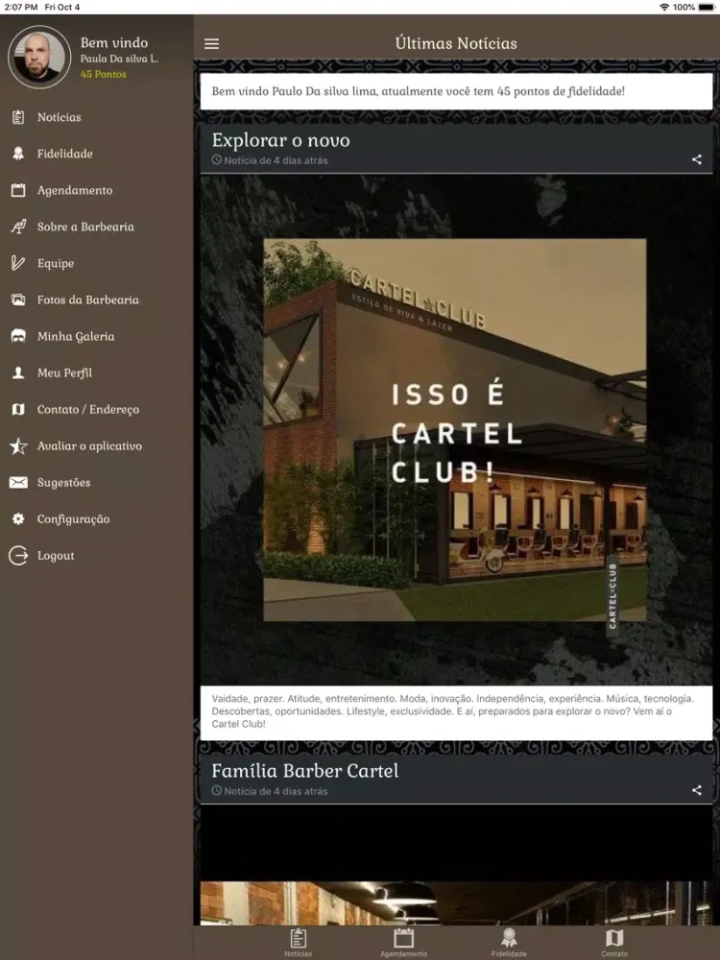The image size is (720, 960).
Task: Open the Contato tab in bottom bar
Action: coord(614,943)
